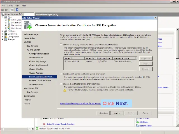Screen dimensions: 179x134
Task: Click the 'Expiration Date' column header
Action: (x=104, y=58)
